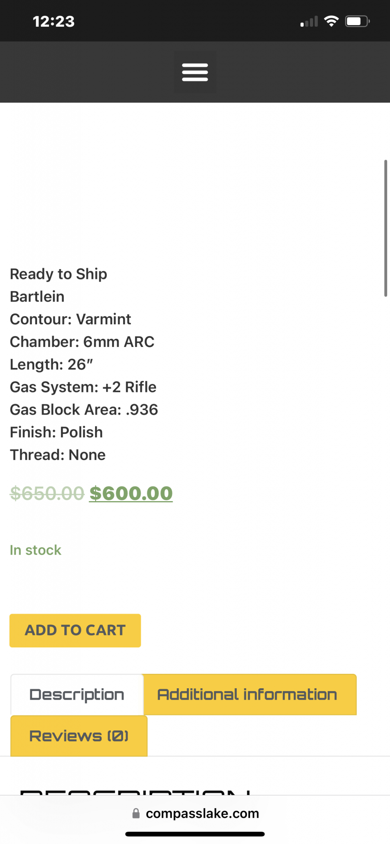Tap the compasslake.com address bar
The height and width of the screenshot is (844, 390).
coord(195,813)
